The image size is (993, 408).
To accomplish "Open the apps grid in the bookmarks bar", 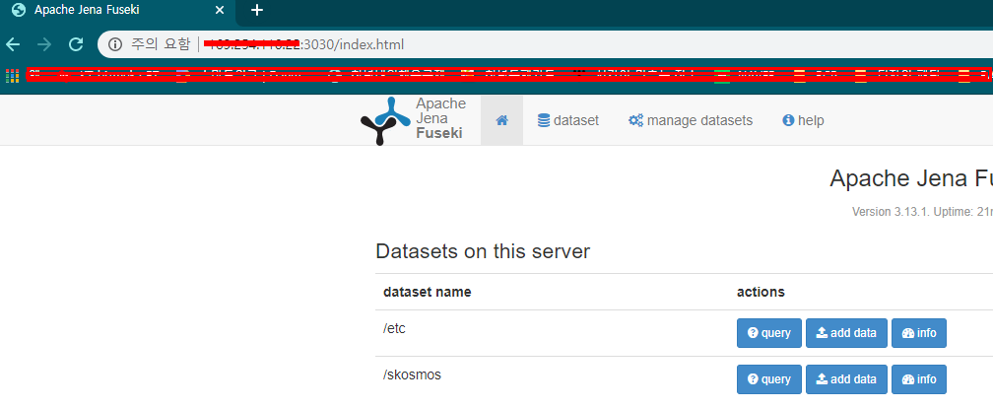I will click(x=12, y=75).
